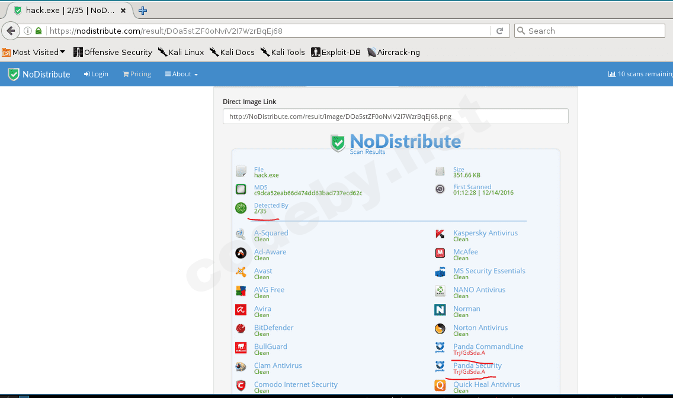The height and width of the screenshot is (398, 673).
Task: Click the green secure padlock icon
Action: (x=39, y=31)
